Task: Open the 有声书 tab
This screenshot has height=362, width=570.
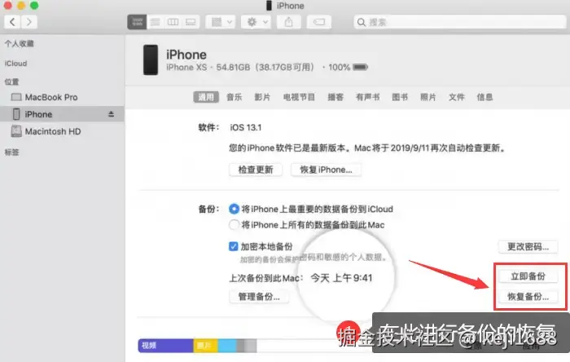Action: [367, 97]
